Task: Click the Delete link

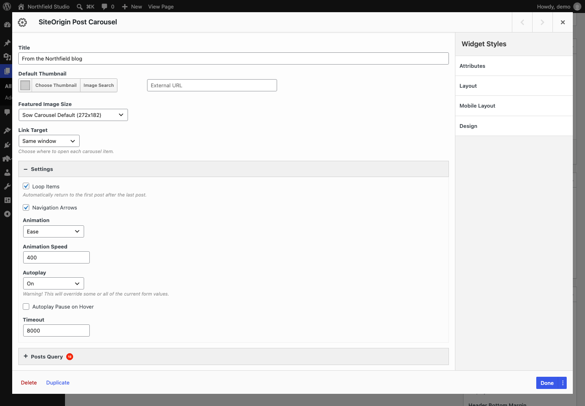Action: 29,382
